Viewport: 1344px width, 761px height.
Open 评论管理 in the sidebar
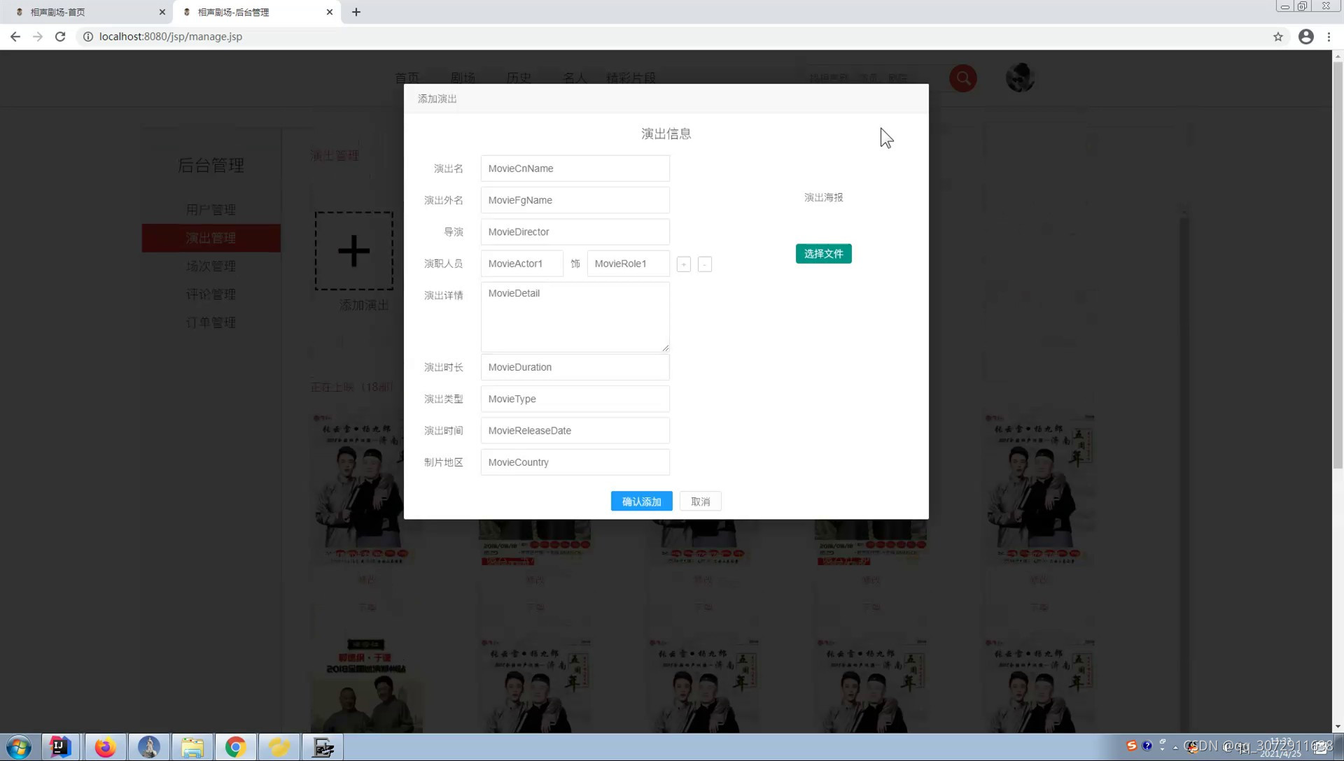click(x=211, y=294)
